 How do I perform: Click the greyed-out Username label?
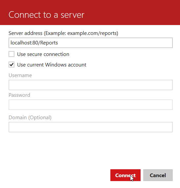[x=20, y=75]
